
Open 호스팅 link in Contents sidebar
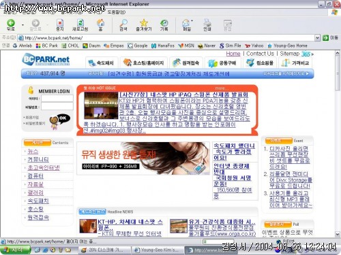coord(35,209)
